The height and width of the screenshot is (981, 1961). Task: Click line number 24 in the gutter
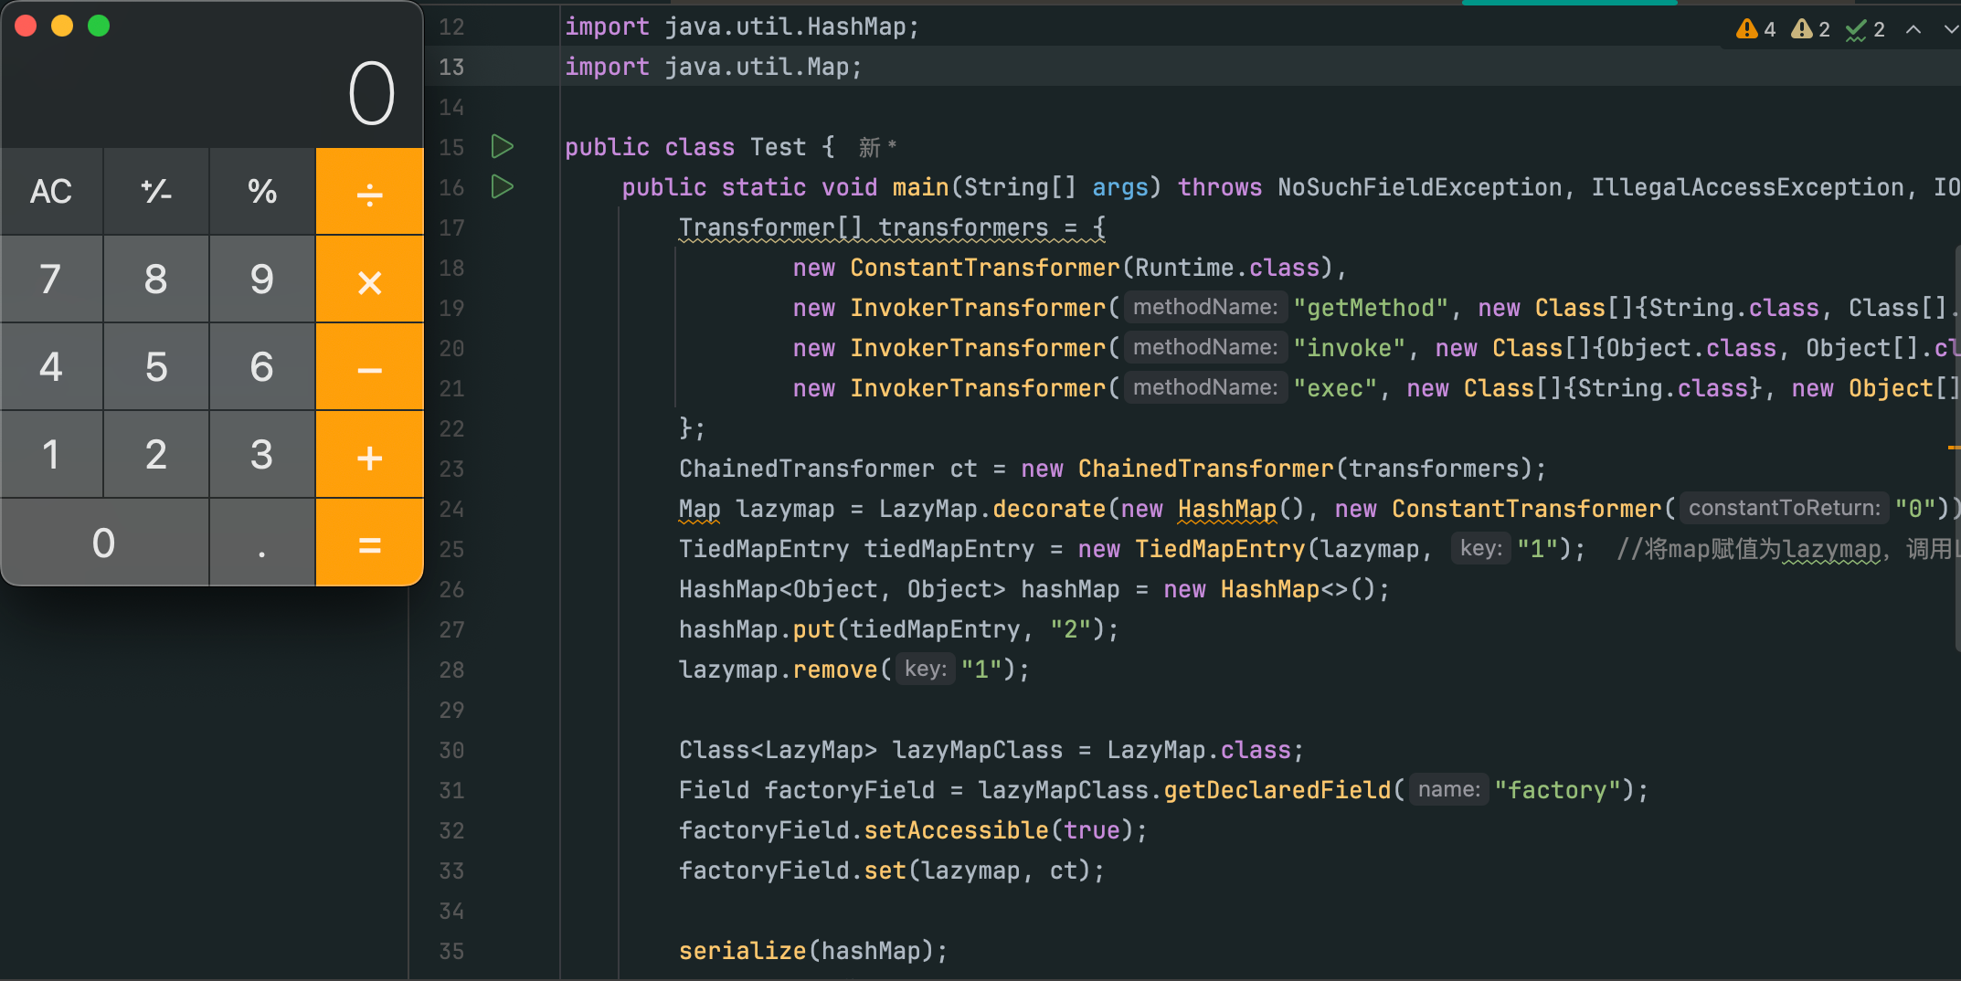coord(451,509)
